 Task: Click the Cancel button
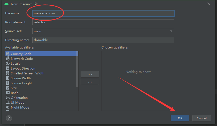tap(202, 118)
